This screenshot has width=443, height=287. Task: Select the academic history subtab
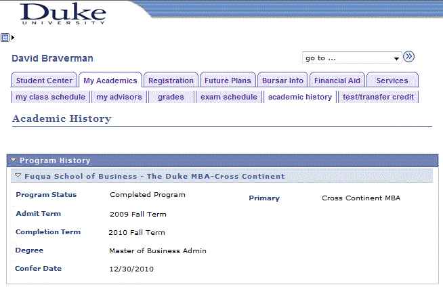(x=300, y=97)
